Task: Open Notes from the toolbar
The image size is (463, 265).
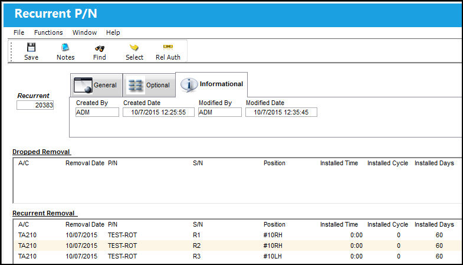Action: 65,52
